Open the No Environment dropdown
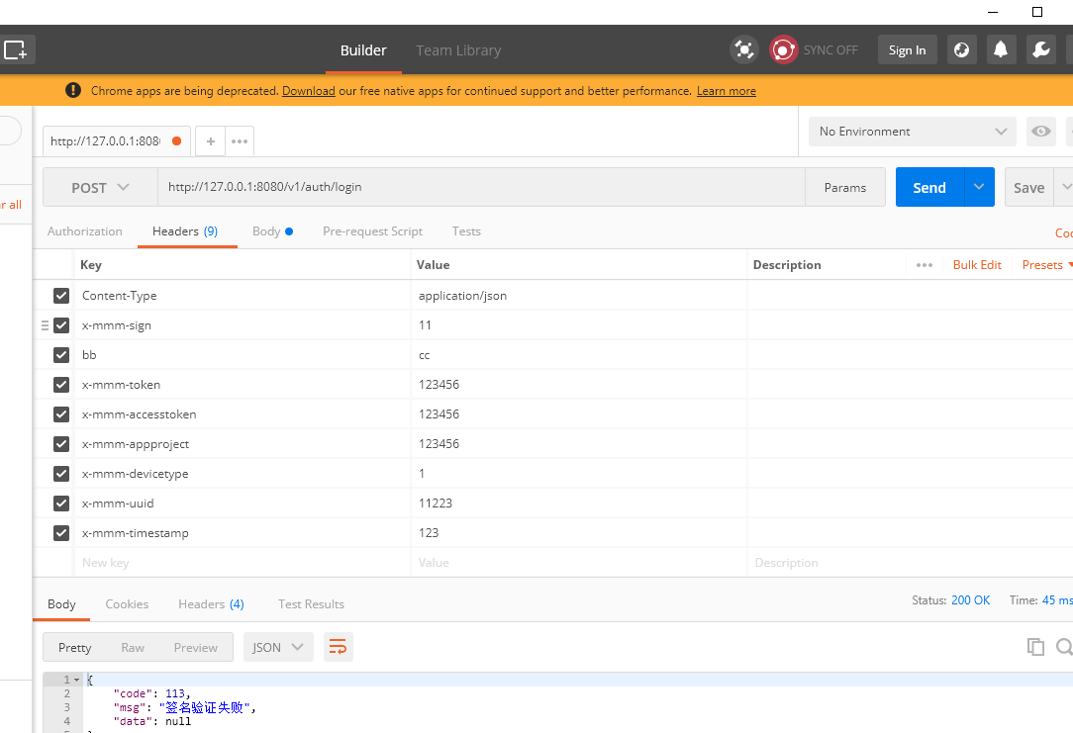1073x733 pixels. [913, 132]
